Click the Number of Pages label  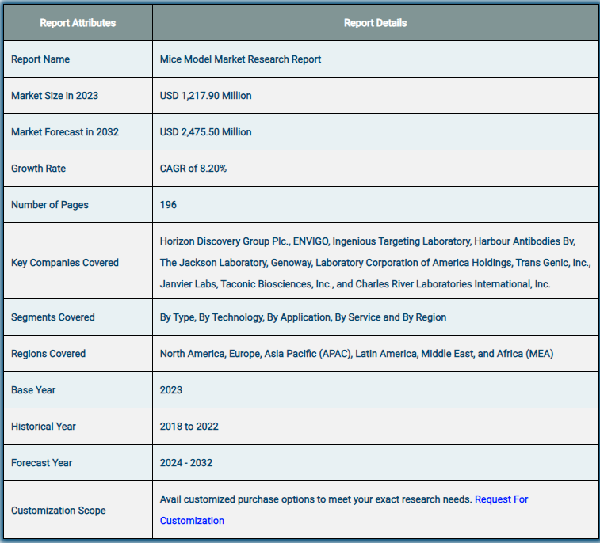[x=50, y=205]
